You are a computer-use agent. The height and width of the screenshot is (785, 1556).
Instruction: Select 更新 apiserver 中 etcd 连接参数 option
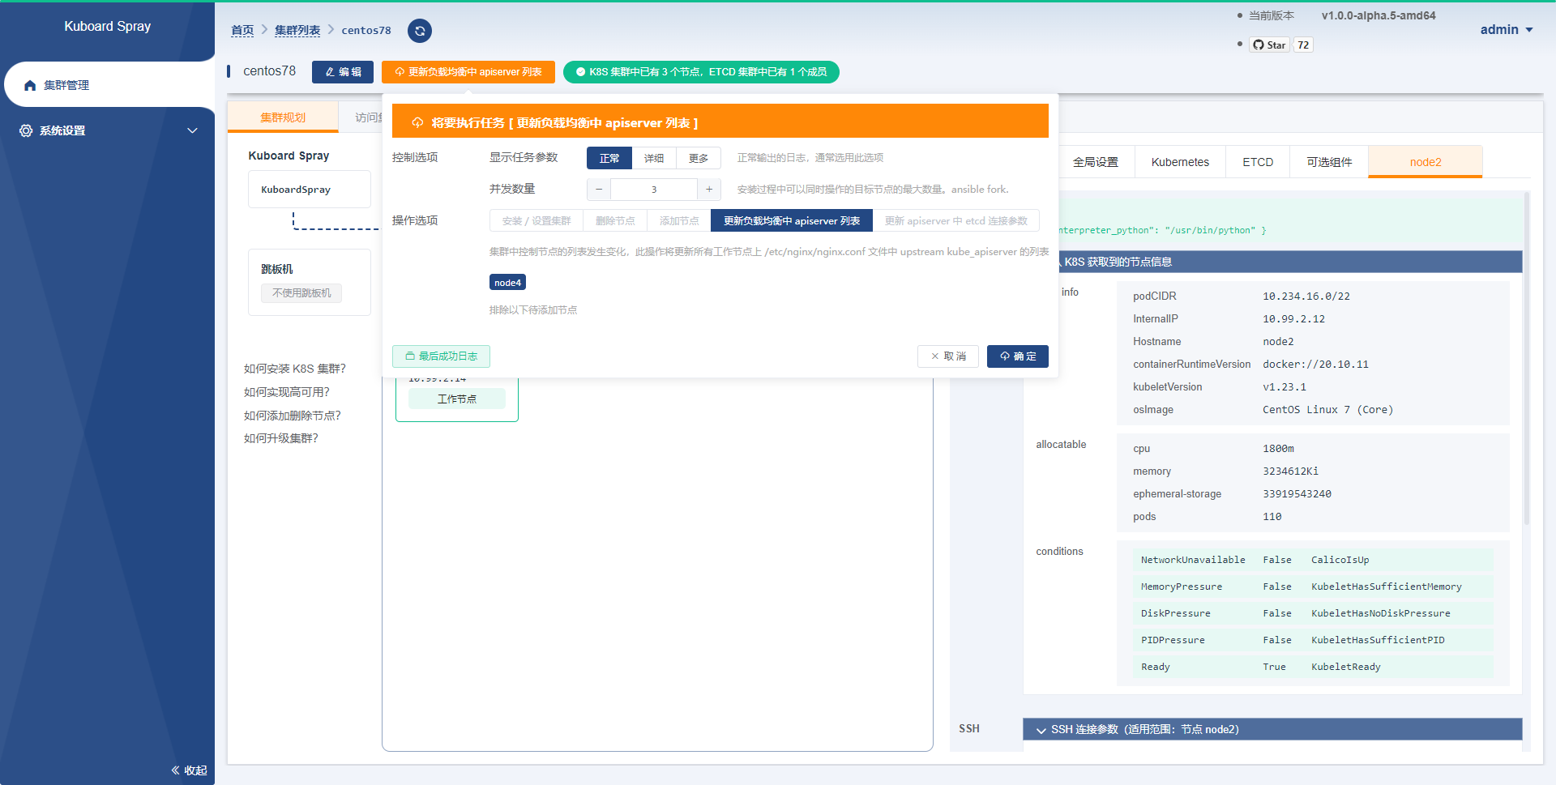[956, 220]
